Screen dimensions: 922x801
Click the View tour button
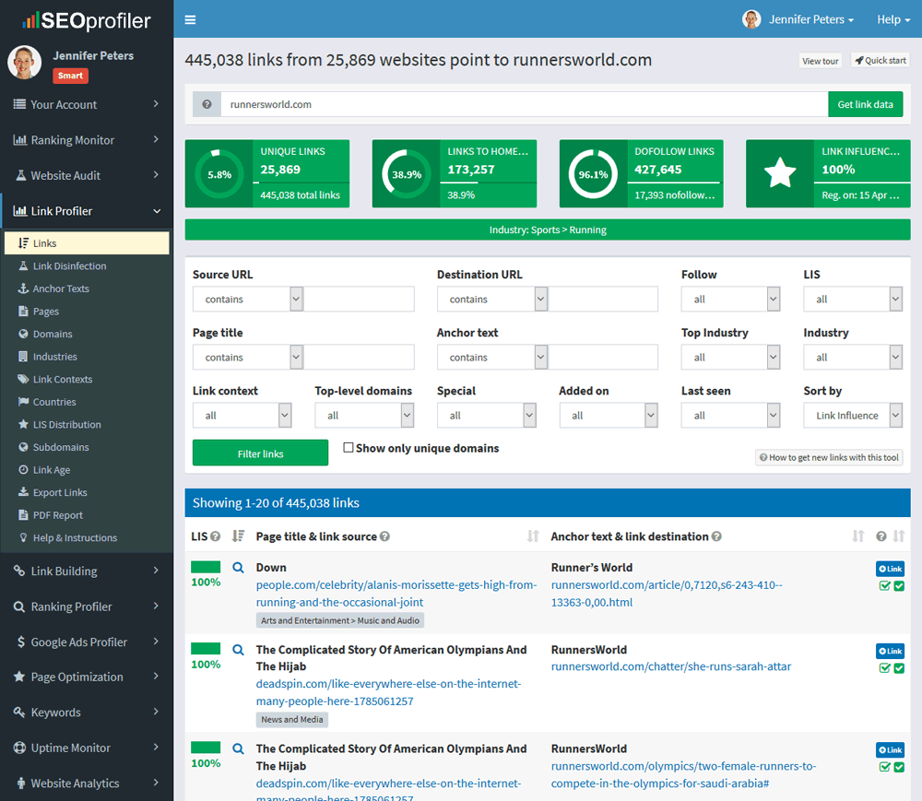[821, 61]
